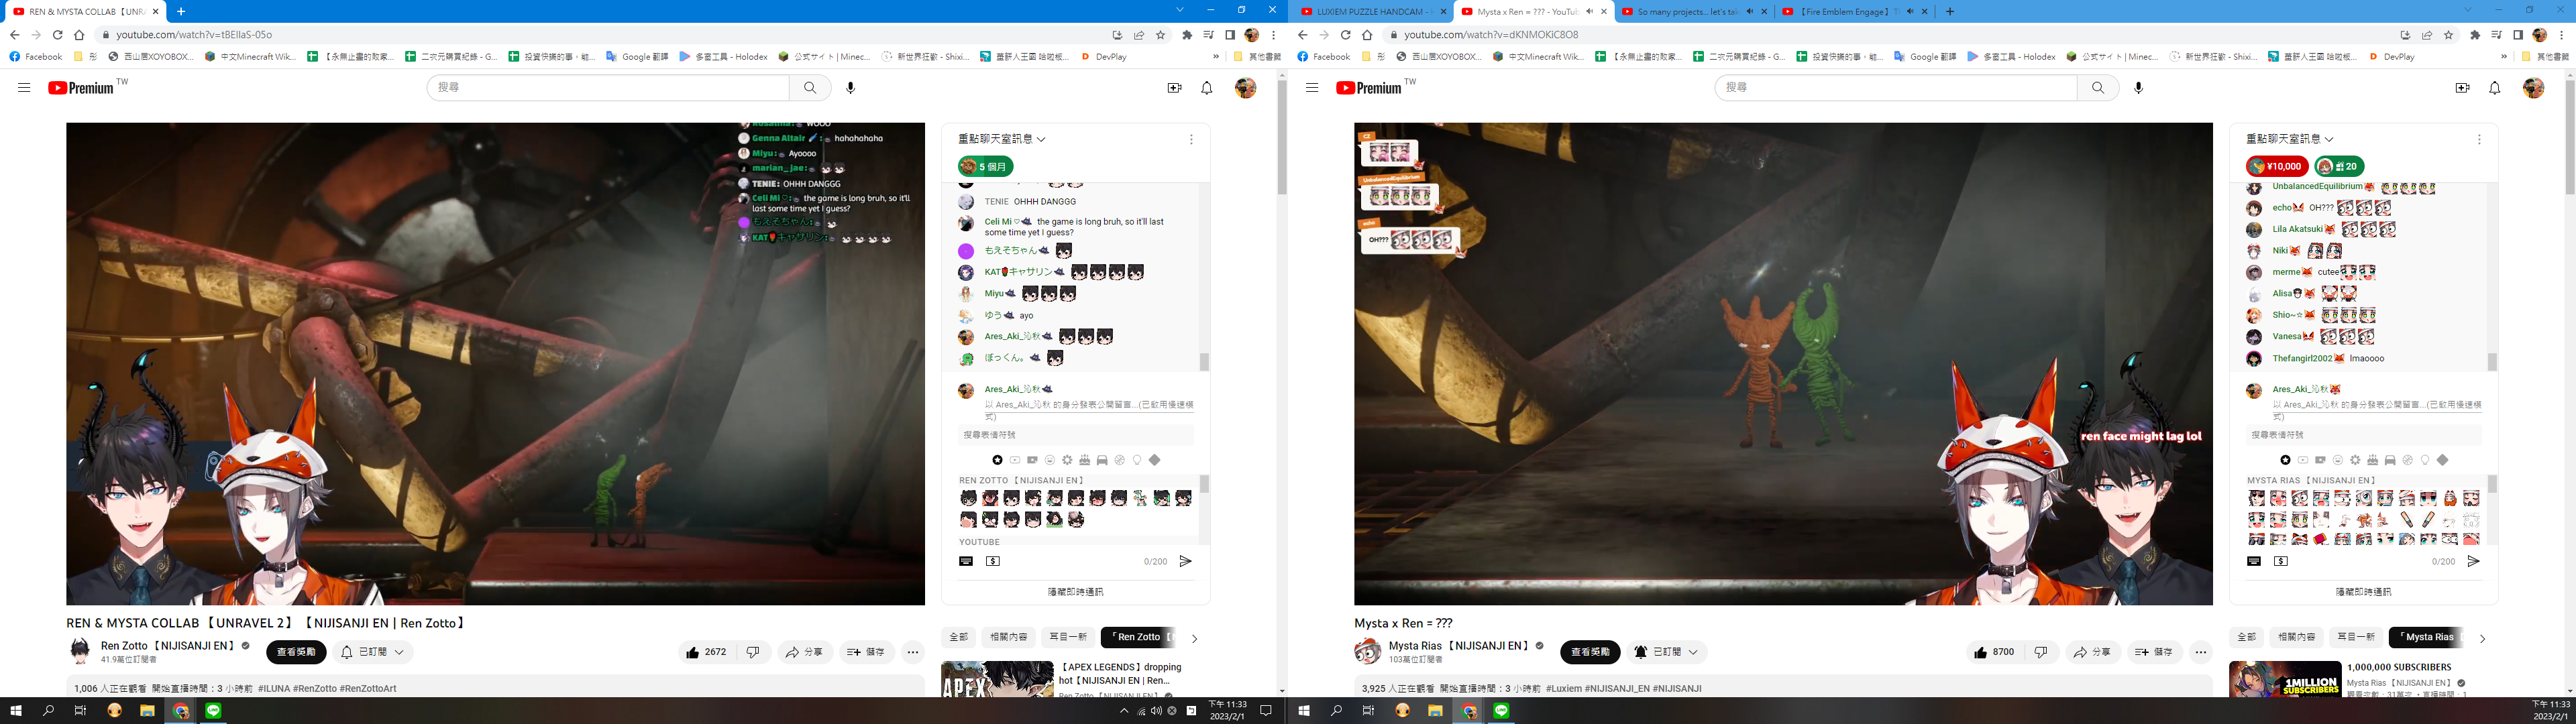Open three-dot chat options in Ren Zotto chat
Screen dimensions: 2576x724
click(x=1191, y=140)
